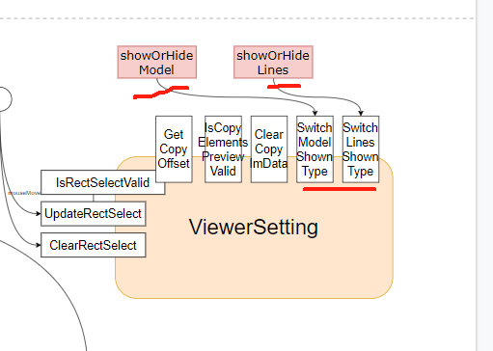Viewport: 493px width, 351px height.
Task: Select the Switch Lines Shown Type box
Action: pos(361,149)
